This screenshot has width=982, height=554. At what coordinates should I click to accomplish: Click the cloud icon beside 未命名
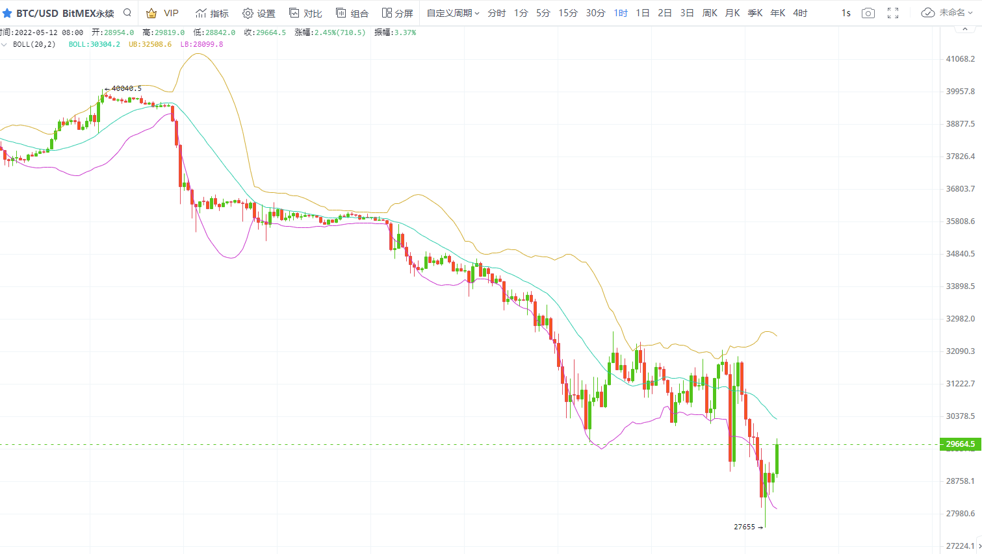928,13
